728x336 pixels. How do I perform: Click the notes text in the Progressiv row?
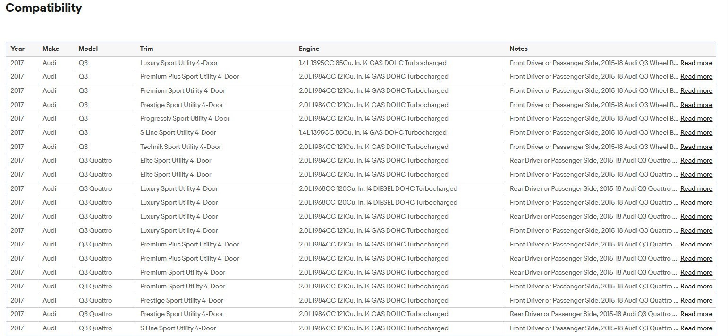point(594,118)
